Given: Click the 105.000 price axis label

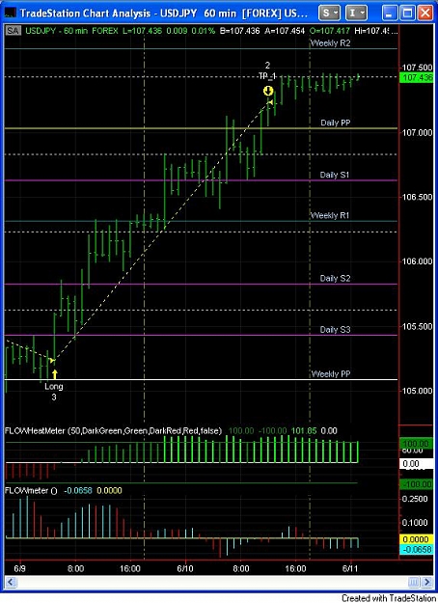Looking at the screenshot, I should point(417,391).
